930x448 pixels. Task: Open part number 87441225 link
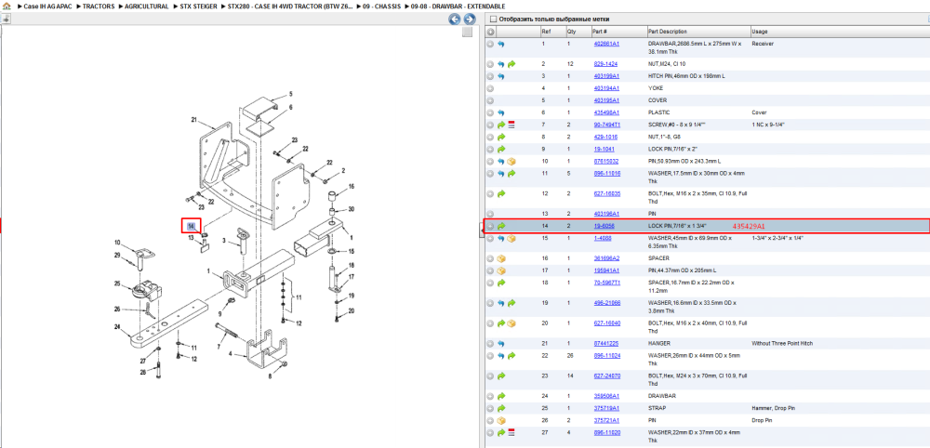[606, 343]
